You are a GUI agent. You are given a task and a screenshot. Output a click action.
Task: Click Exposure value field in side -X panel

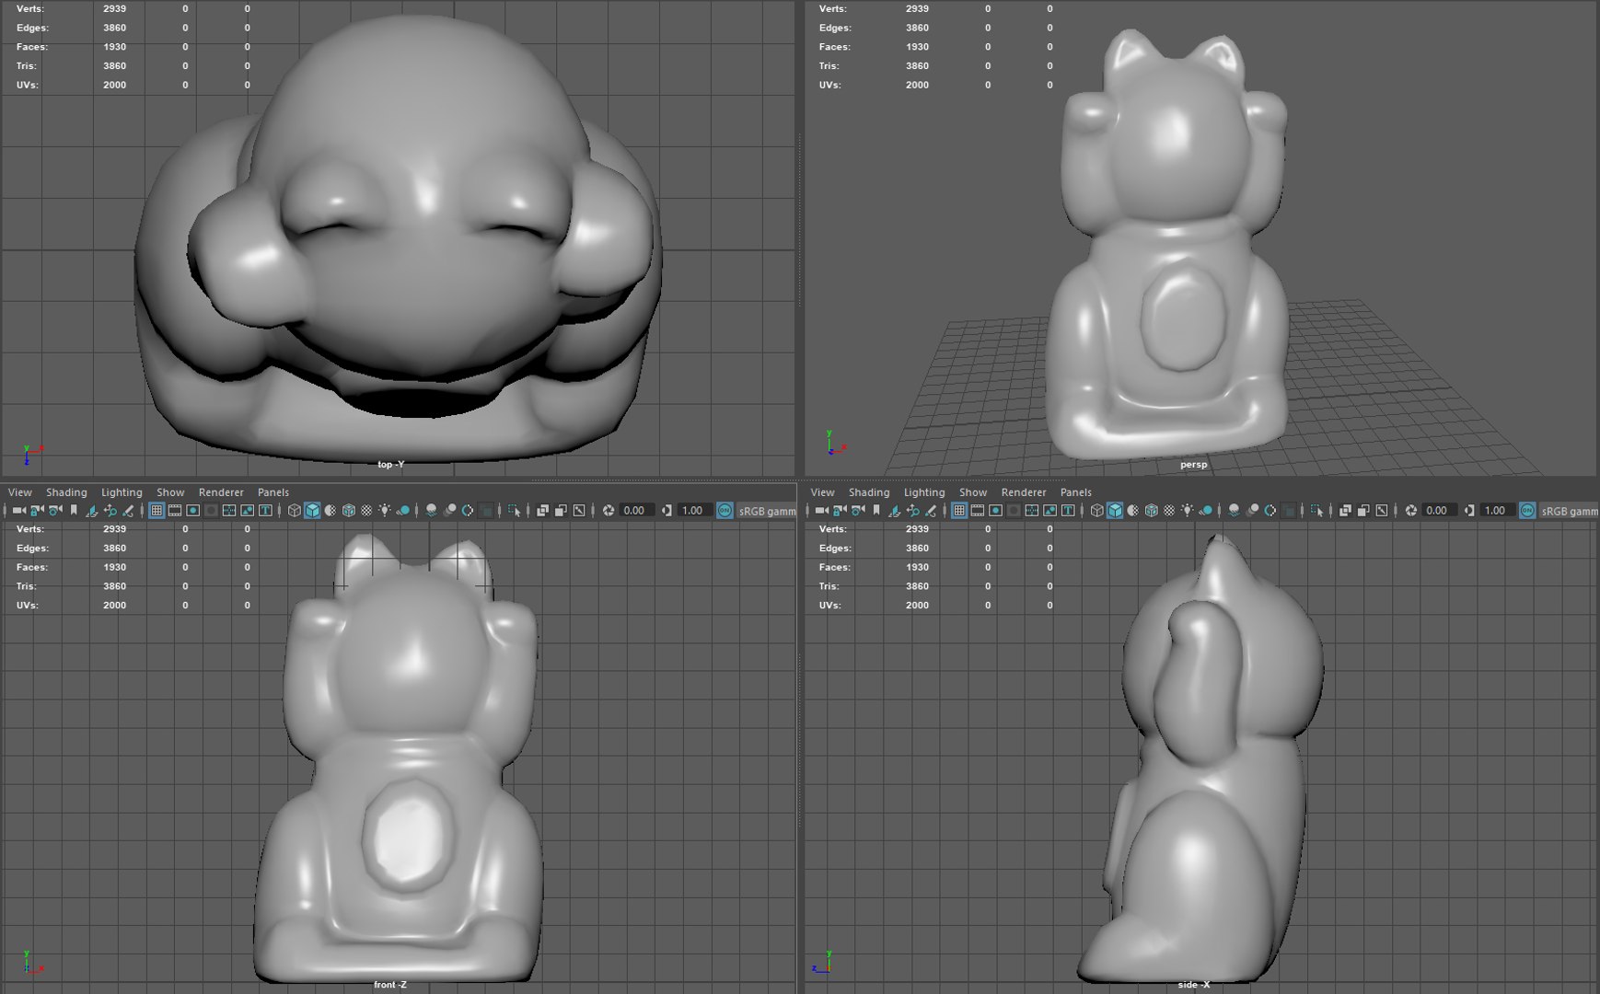click(1440, 511)
